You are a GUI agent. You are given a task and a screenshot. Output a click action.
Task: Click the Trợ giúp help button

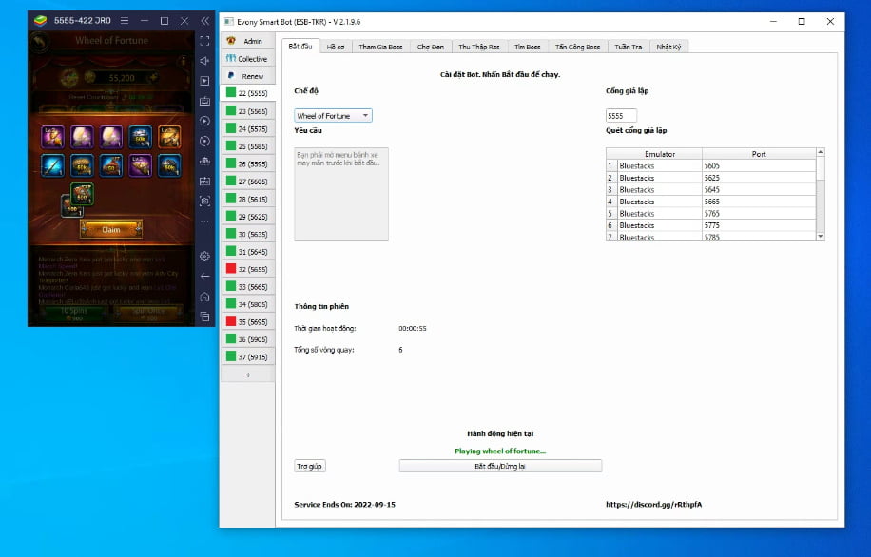pyautogui.click(x=310, y=466)
